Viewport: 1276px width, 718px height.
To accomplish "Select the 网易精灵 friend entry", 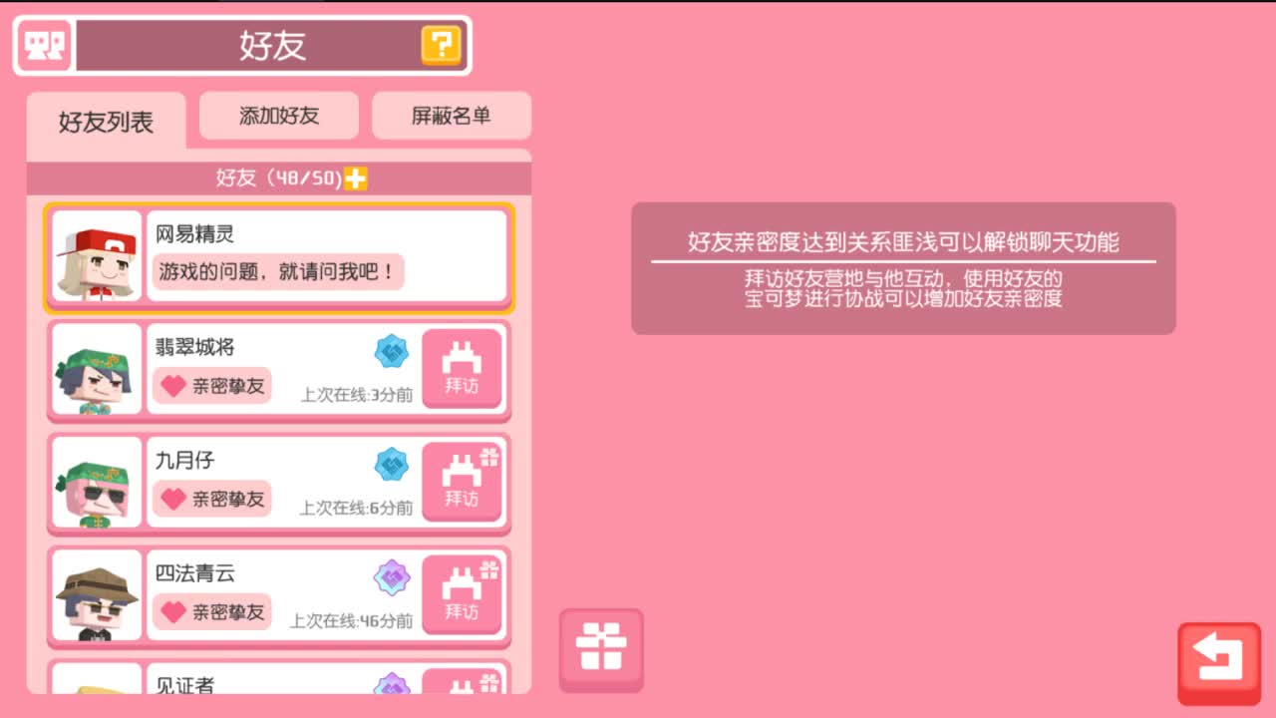I will tap(279, 256).
